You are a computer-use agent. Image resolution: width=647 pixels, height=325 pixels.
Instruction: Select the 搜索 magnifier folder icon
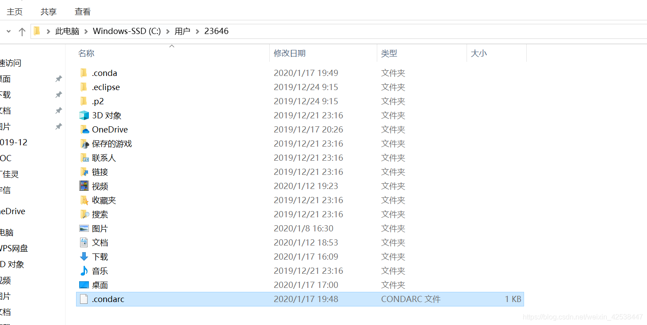click(x=84, y=214)
